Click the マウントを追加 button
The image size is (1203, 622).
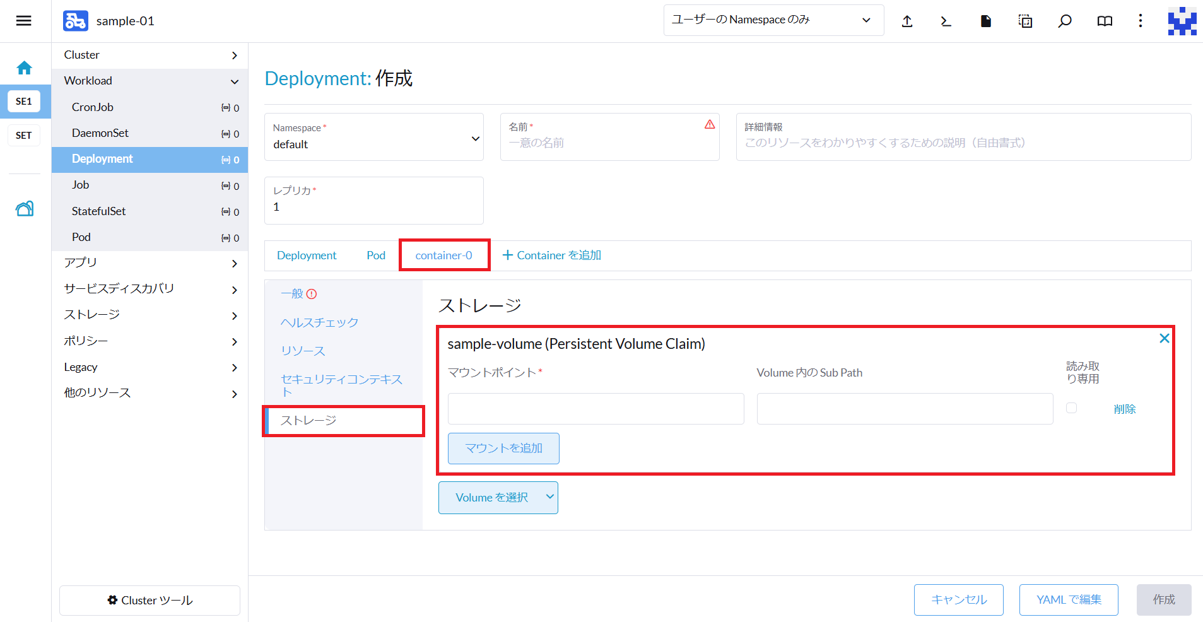click(503, 449)
